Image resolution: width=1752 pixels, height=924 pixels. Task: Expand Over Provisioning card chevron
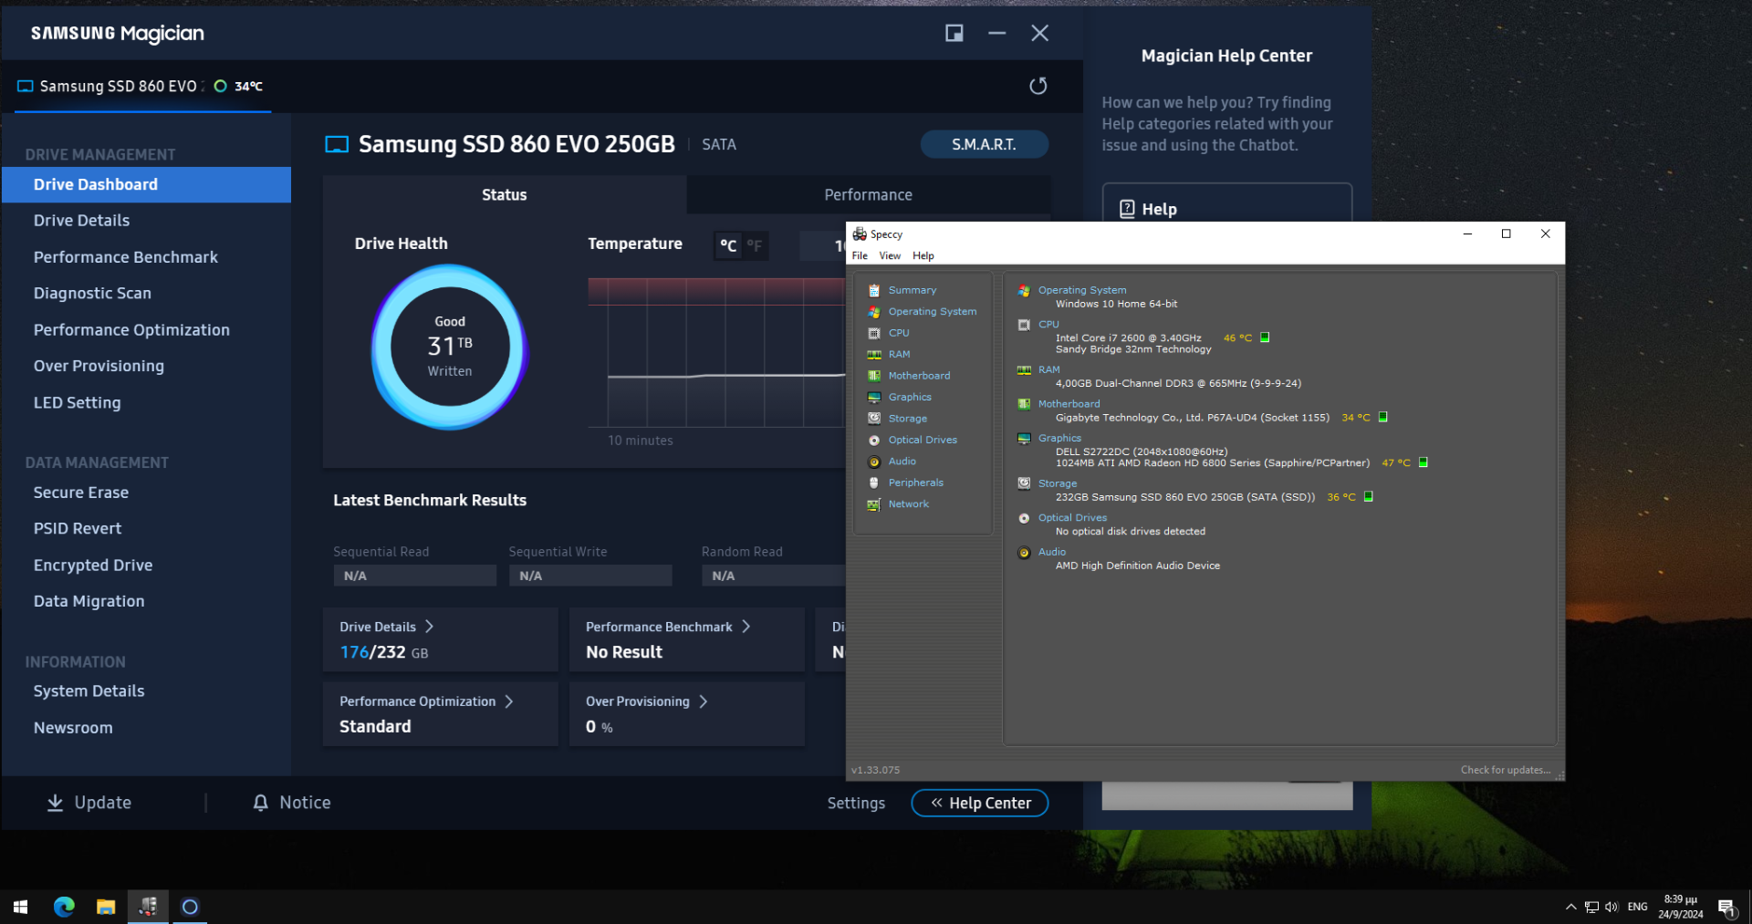703,701
